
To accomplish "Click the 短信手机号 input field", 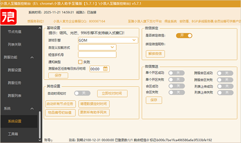I will pos(97,55).
